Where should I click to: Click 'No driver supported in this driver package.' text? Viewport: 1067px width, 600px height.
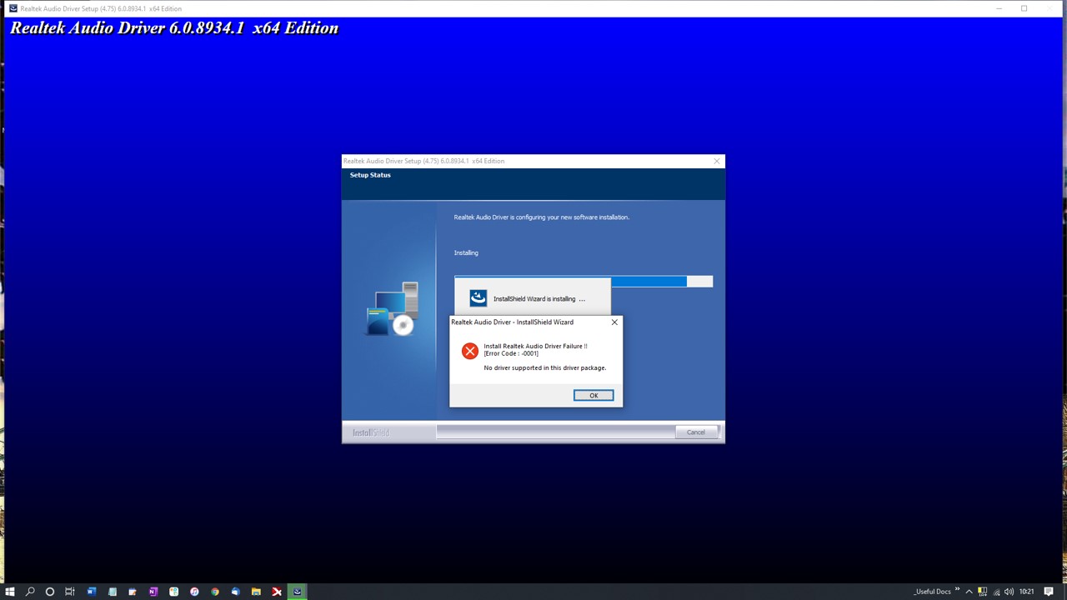(x=545, y=367)
